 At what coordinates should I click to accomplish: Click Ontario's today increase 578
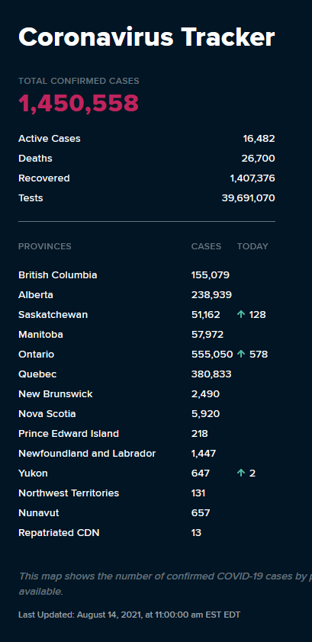(x=259, y=354)
